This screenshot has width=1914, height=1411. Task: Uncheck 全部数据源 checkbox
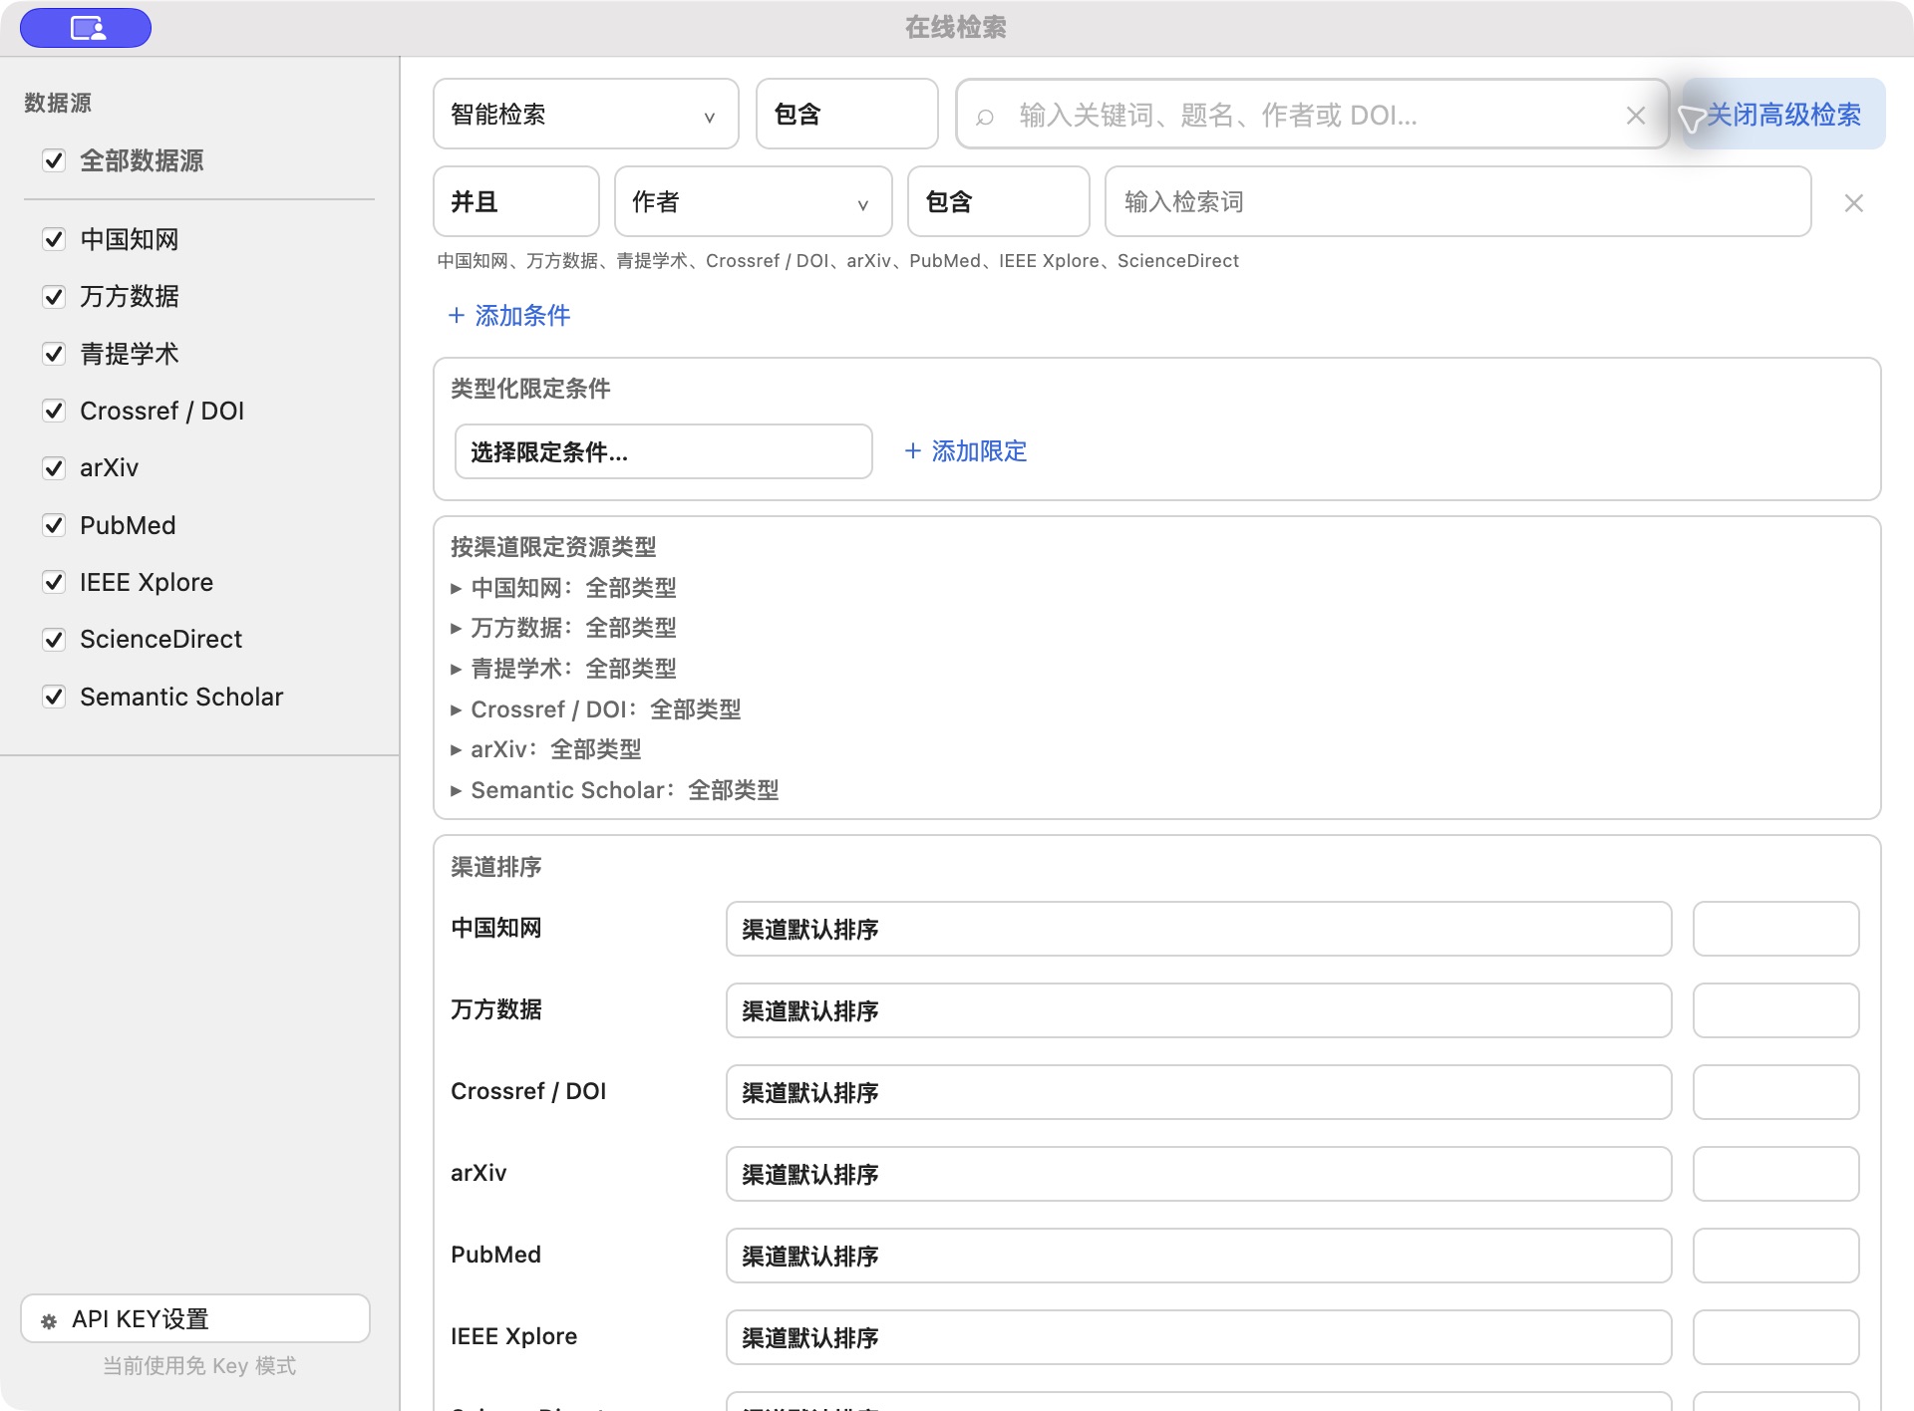click(x=54, y=160)
